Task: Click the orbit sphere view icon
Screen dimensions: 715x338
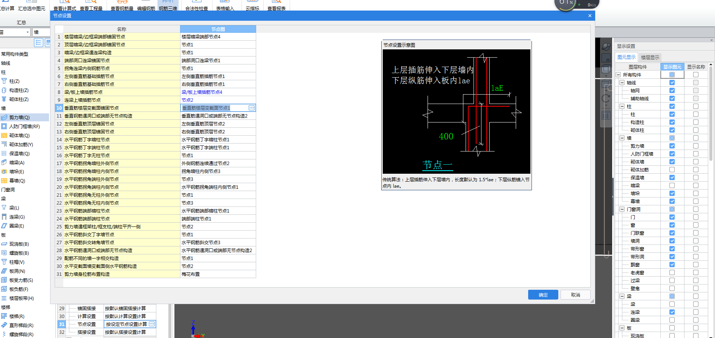Action: tap(606, 47)
